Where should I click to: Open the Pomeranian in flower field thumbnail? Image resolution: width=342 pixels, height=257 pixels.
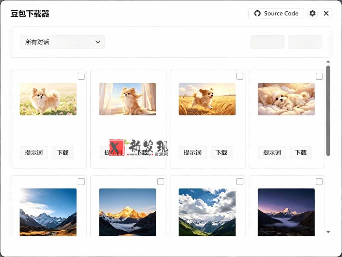click(48, 99)
